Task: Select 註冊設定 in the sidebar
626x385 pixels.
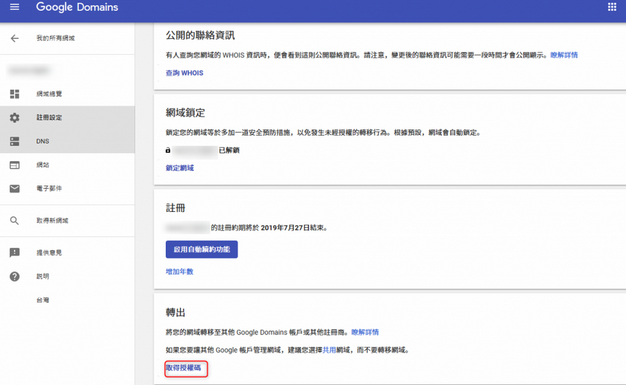Action: [x=49, y=117]
